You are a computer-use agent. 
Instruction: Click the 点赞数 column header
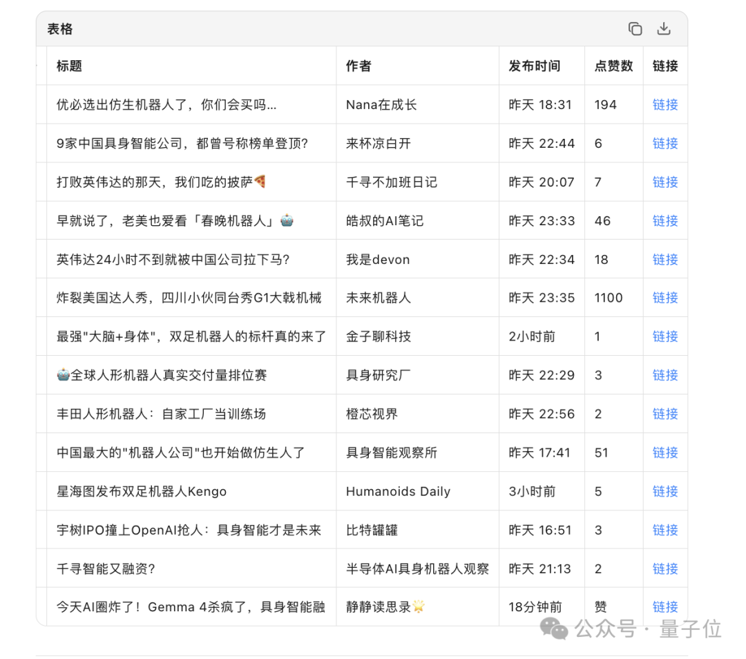(x=614, y=66)
